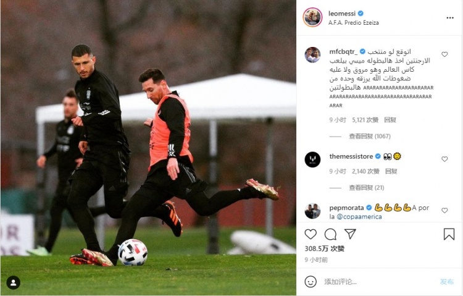Reply to the mfcbqtr_ comment
463x296 pixels.
click(x=390, y=120)
